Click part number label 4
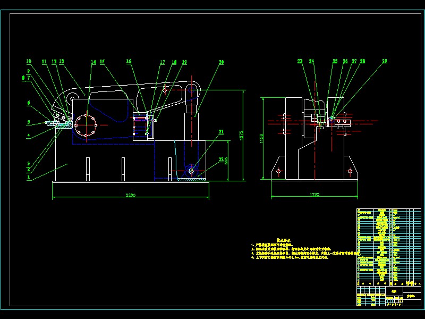Image resolution: width=425 pixels, height=319 pixels. [x=29, y=136]
